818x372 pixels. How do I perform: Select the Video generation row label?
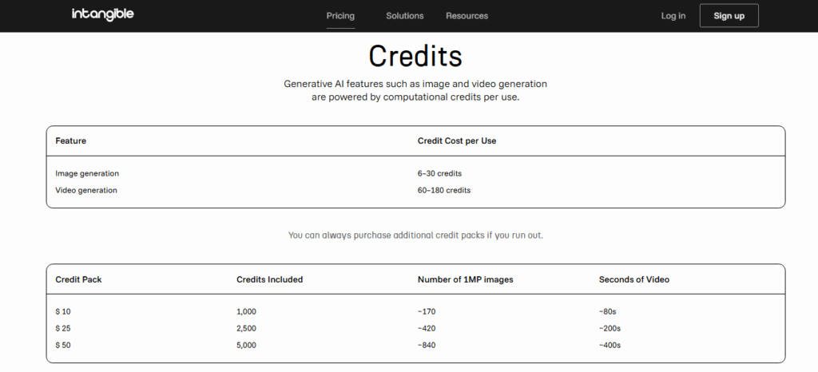[86, 191]
